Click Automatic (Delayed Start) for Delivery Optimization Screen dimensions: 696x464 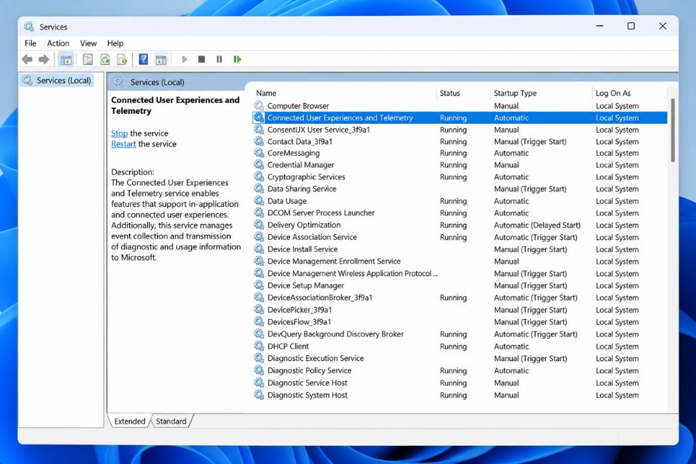pos(537,225)
